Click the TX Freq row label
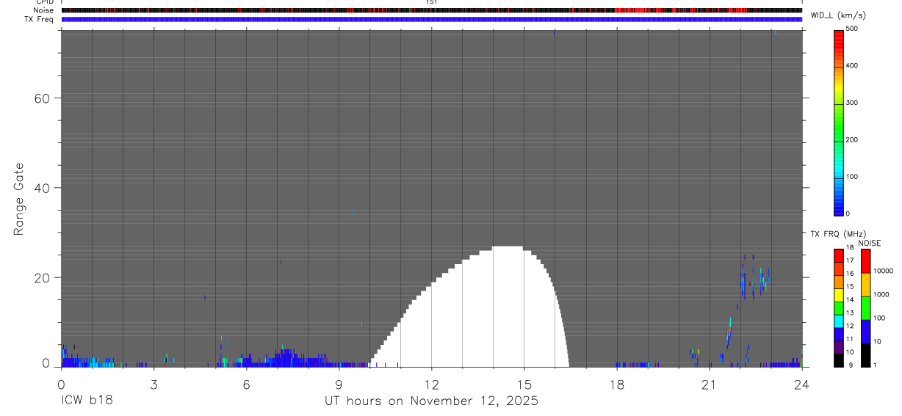This screenshot has width=902, height=416. pos(40,19)
